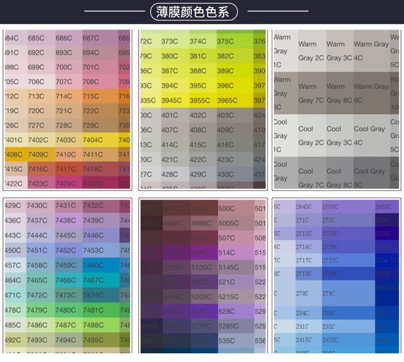Choose the 422C gray swatch
404x362 pixels.
[198, 160]
